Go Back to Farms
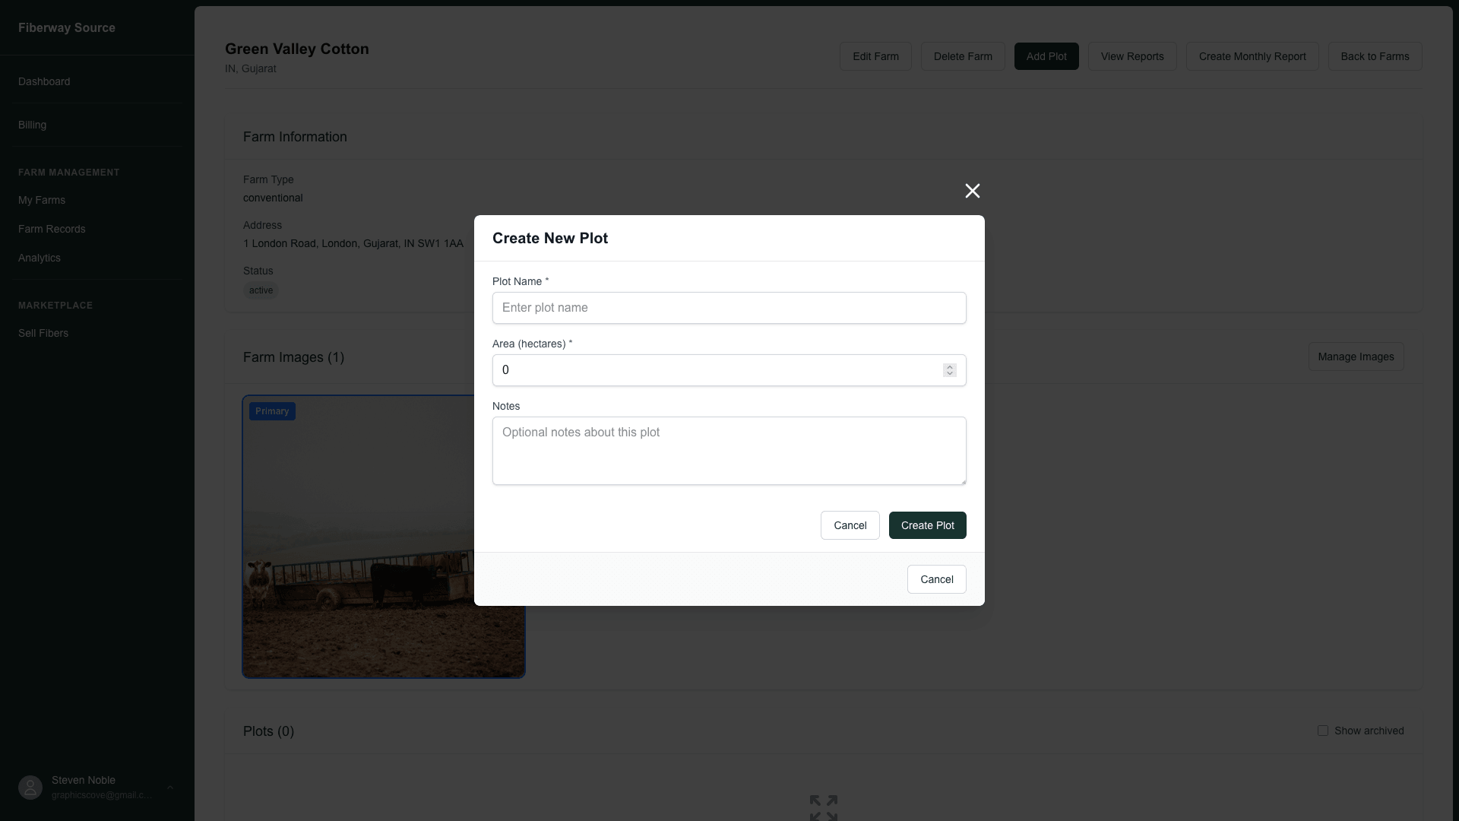 (1375, 56)
